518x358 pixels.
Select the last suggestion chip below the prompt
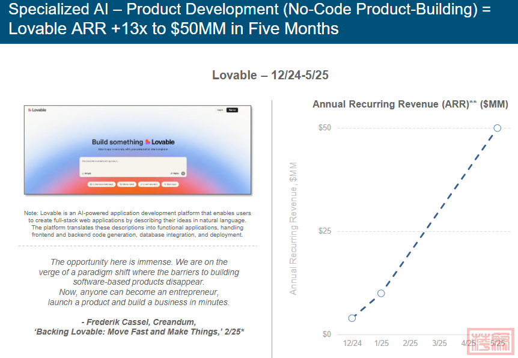[x=170, y=184]
